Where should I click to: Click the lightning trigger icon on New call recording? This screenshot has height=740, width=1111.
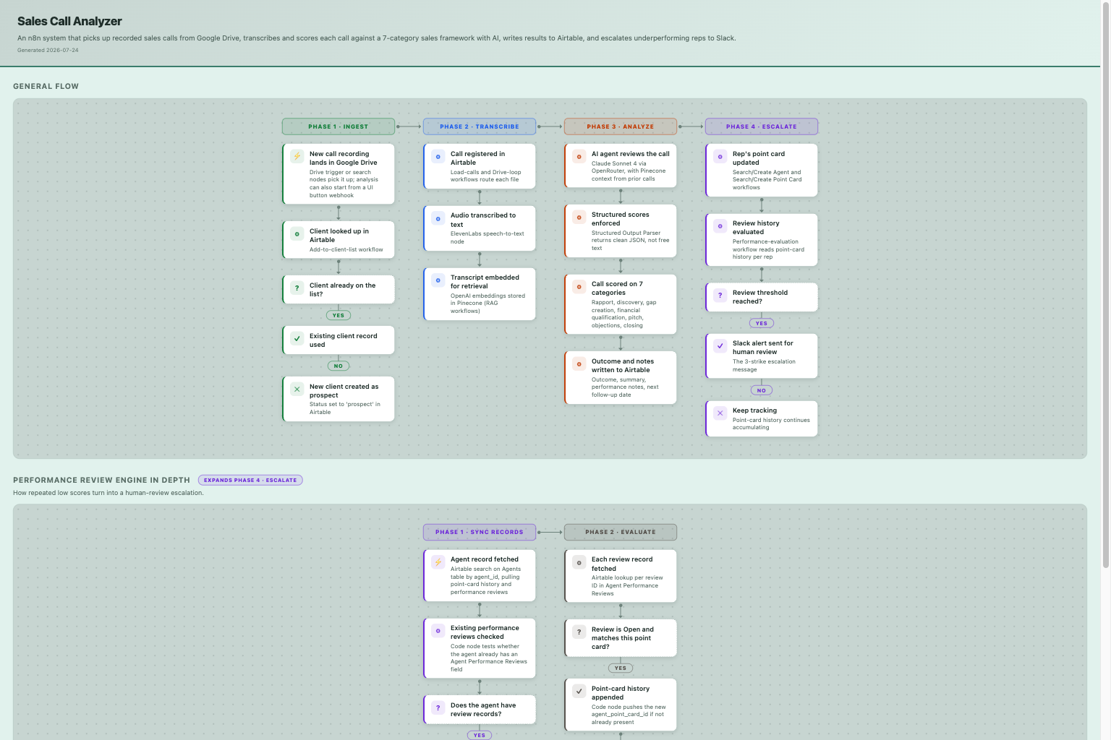click(297, 156)
